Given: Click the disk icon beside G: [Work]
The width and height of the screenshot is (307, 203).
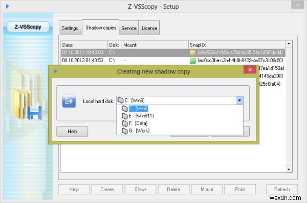Looking at the screenshot, I should (124, 131).
